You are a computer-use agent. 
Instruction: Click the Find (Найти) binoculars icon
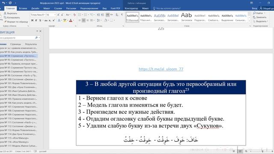254,13
